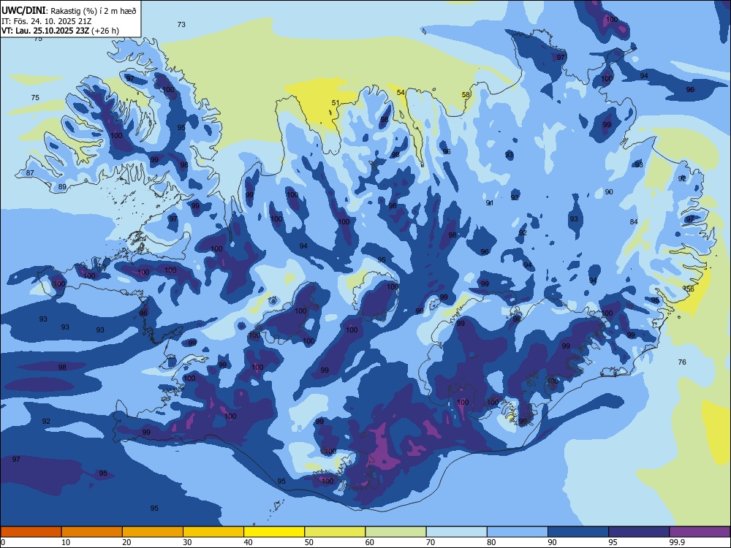Click the 20–30 legend color swatch
This screenshot has width=731, height=548.
[153, 532]
